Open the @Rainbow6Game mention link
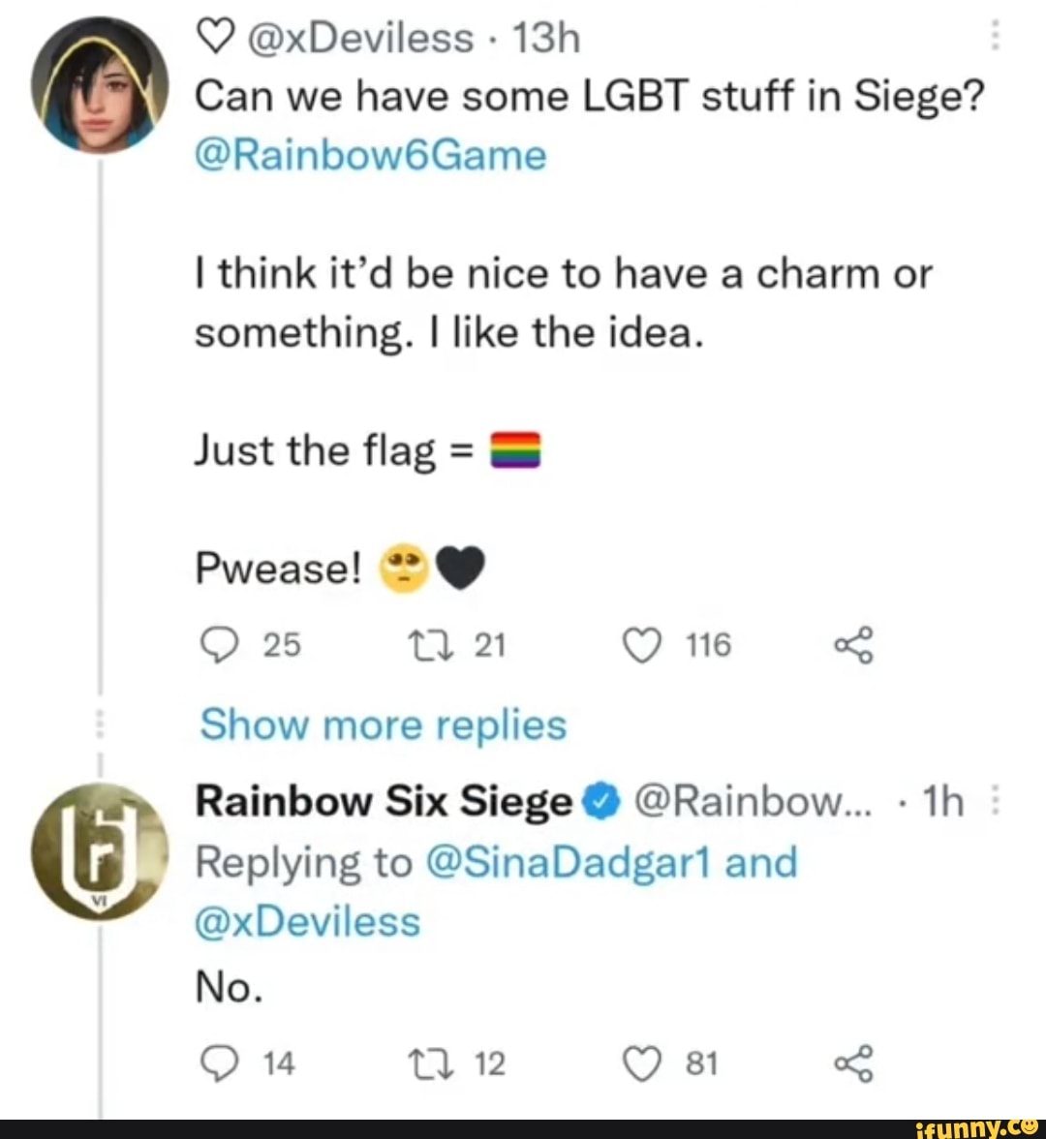Screen dimensions: 1046x1139 372,153
